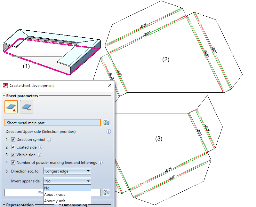Click the label (2) on the development
This screenshot has width=256, height=207.
pyautogui.click(x=166, y=59)
